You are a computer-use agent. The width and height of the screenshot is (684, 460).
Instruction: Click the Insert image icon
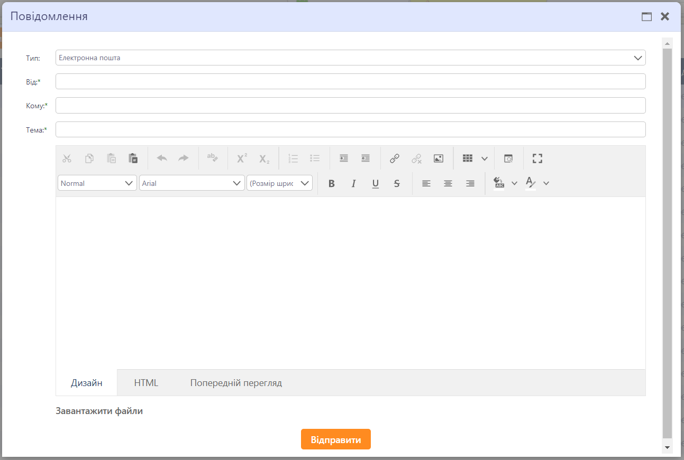click(x=438, y=158)
